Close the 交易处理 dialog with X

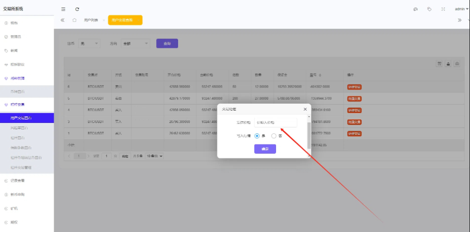tap(305, 109)
